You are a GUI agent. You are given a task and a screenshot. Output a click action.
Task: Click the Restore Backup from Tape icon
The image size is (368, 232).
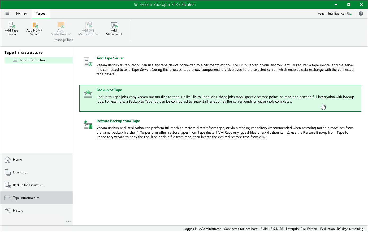88,125
